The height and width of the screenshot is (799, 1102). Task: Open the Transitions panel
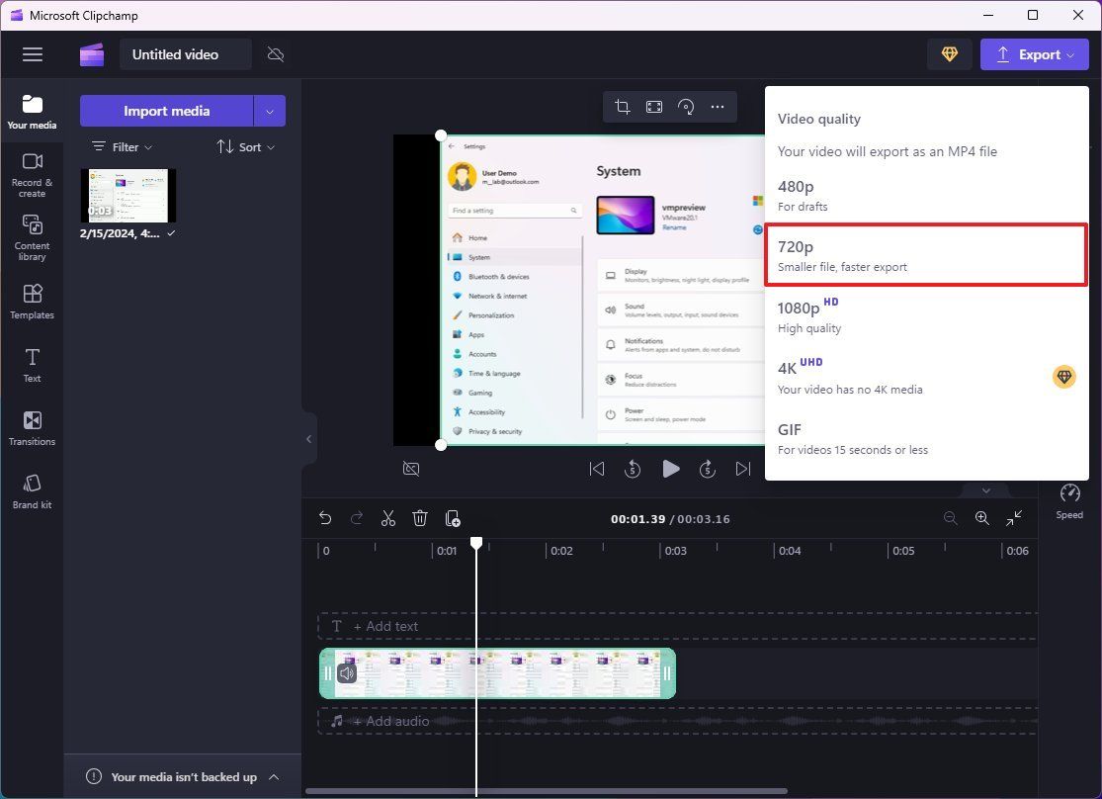coord(32,428)
